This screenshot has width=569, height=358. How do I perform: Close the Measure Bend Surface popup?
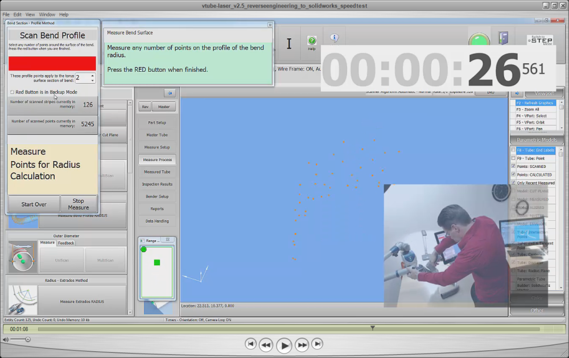[x=270, y=24]
